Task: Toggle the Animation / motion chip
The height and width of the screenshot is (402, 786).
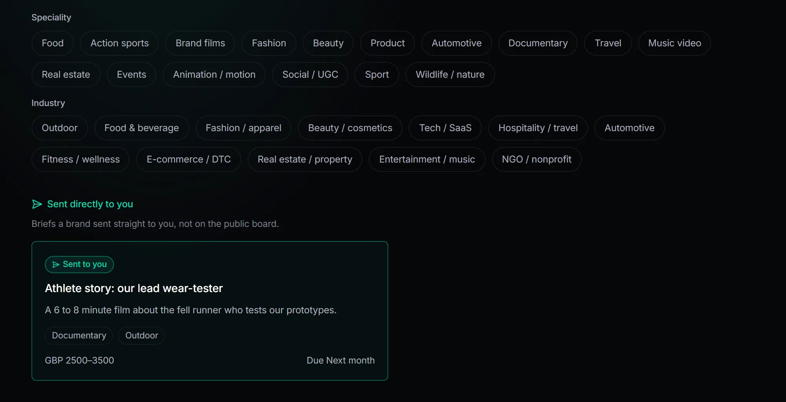Action: coord(214,75)
